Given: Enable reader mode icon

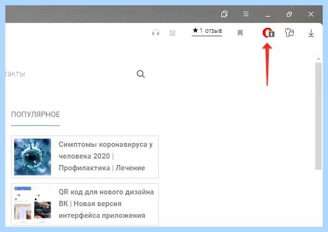Looking at the screenshot, I should click(x=172, y=33).
